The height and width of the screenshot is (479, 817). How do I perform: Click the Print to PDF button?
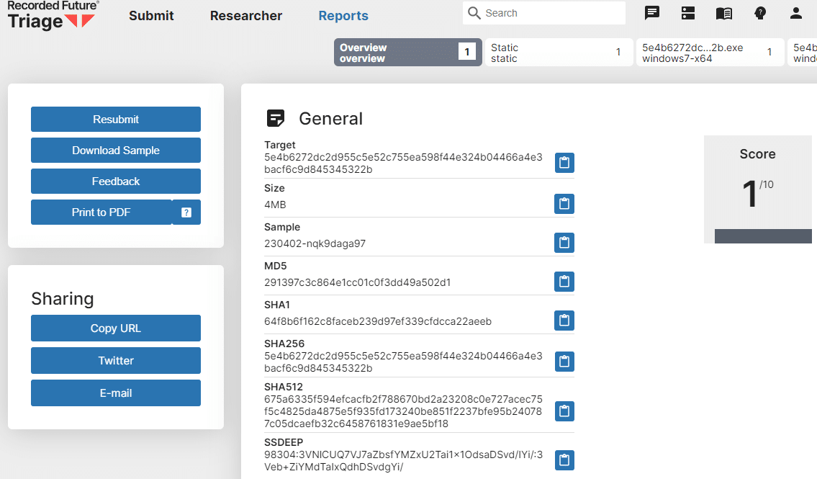[x=101, y=212]
